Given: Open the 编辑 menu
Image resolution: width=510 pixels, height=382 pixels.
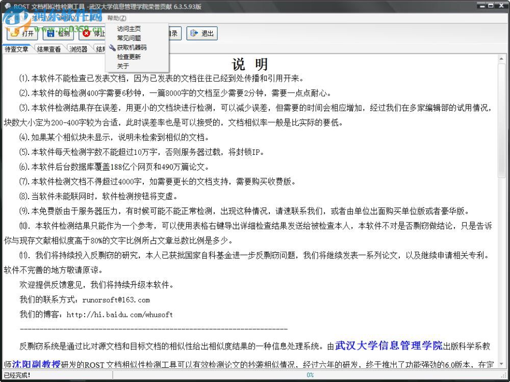Looking at the screenshot, I should click(x=66, y=18).
